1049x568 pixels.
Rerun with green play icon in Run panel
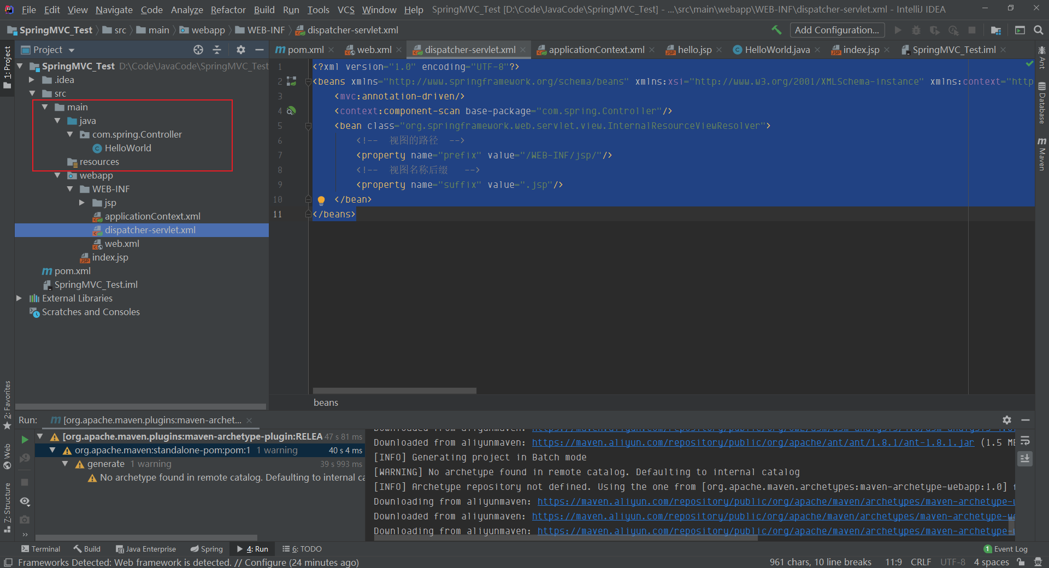click(x=25, y=440)
